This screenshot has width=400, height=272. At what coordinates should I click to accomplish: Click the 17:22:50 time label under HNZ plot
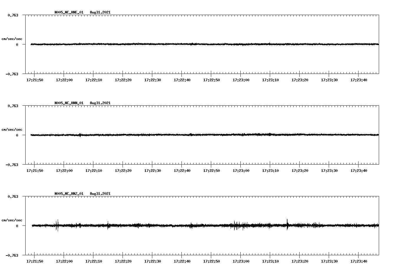211,261
